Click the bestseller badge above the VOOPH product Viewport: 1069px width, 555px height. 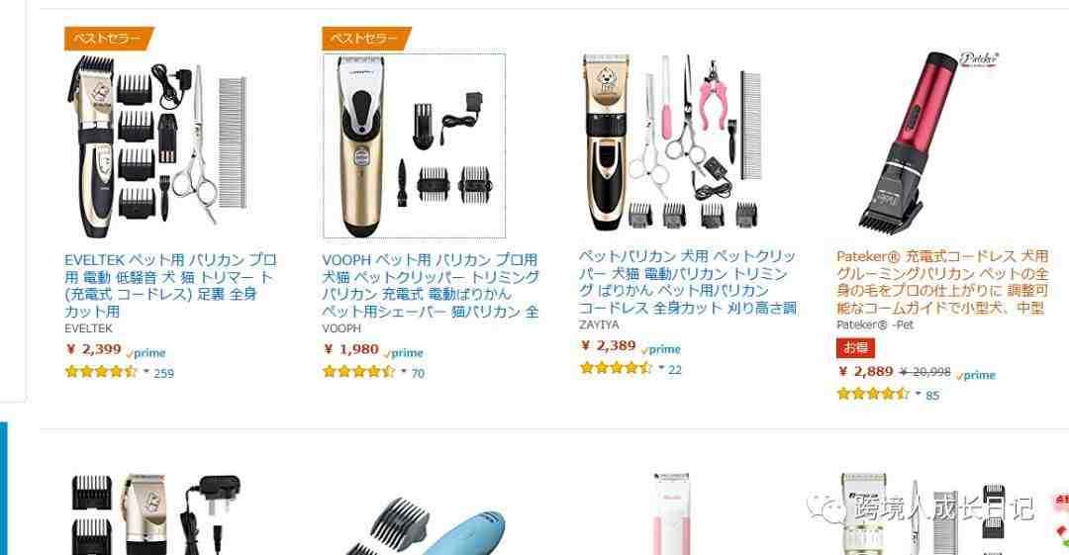pos(367,39)
